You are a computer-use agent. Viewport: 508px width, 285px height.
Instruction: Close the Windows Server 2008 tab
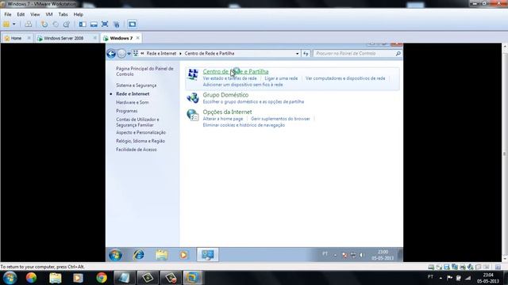point(95,38)
